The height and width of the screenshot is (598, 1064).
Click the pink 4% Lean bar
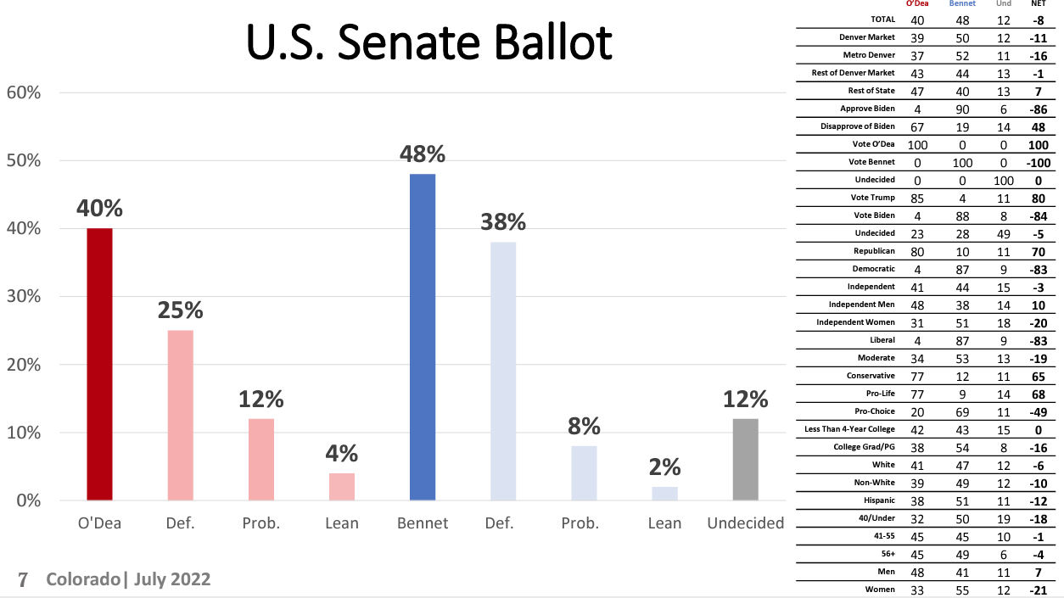click(342, 486)
